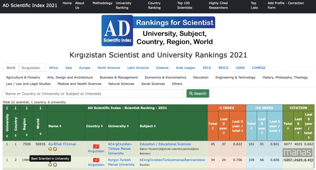Image resolution: width=316 pixels, height=170 pixels.
Task: Open the Medical and Health Sciences link
Action: click(79, 84)
